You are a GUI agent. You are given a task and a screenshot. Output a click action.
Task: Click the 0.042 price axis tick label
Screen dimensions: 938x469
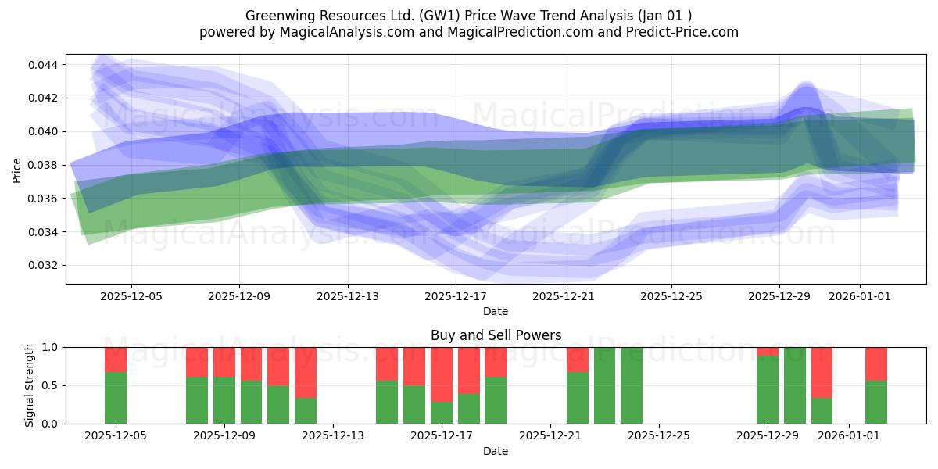tap(44, 98)
